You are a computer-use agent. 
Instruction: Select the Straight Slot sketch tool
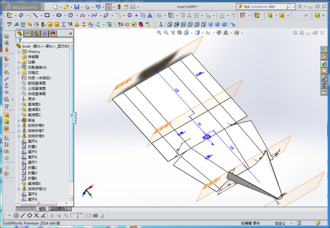tap(59, 15)
